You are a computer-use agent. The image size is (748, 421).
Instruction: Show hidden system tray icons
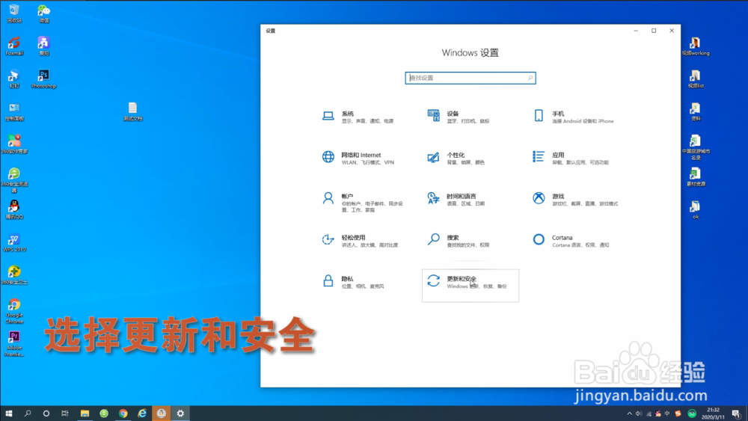(x=629, y=414)
